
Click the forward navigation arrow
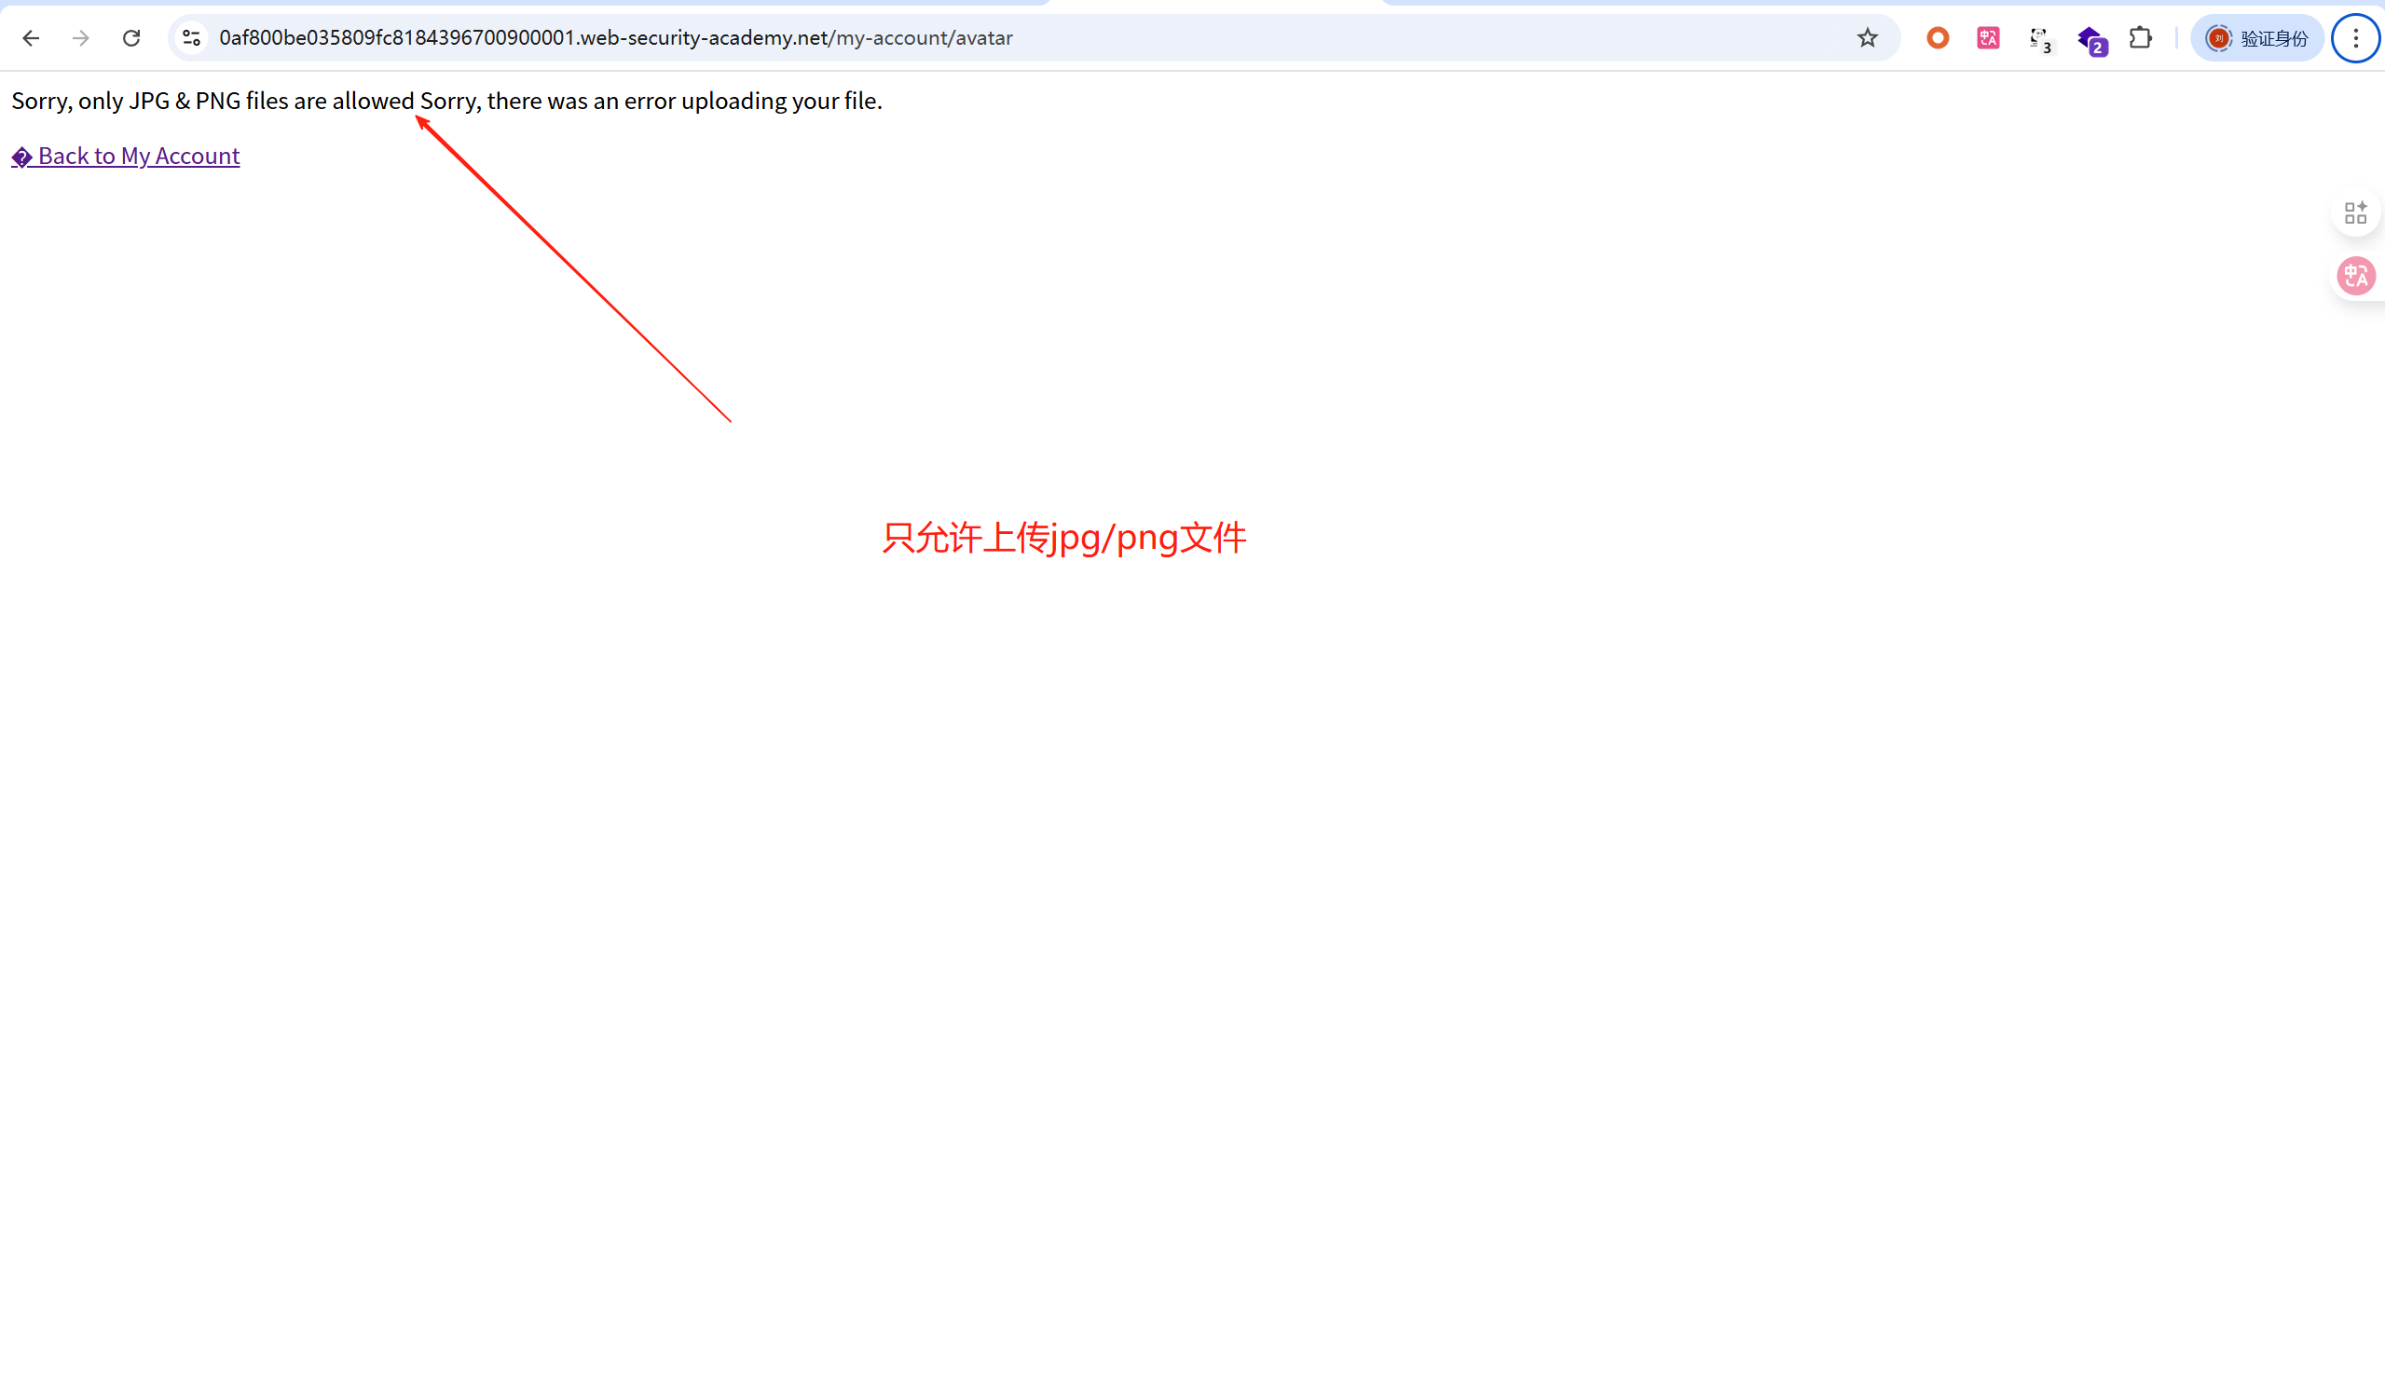tap(80, 38)
